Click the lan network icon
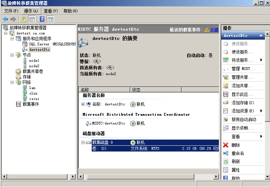The width and height of the screenshot is (270, 187). click(25, 88)
